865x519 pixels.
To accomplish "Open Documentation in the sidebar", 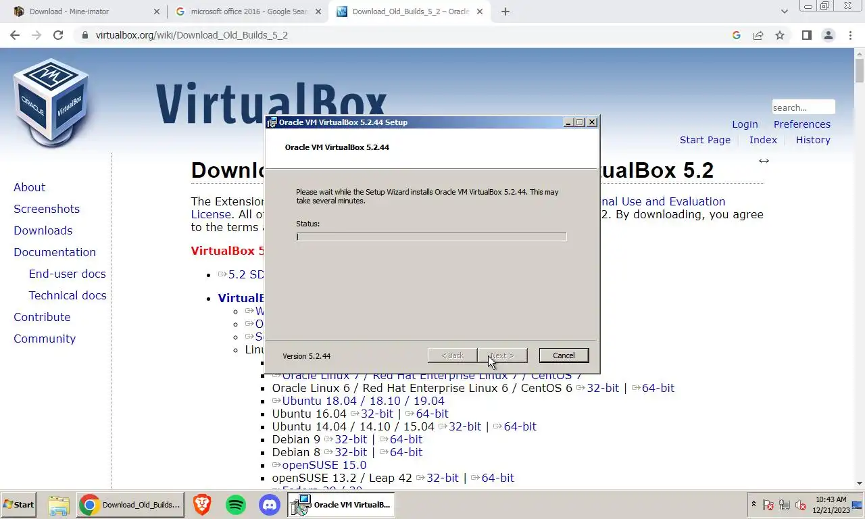I will [55, 252].
